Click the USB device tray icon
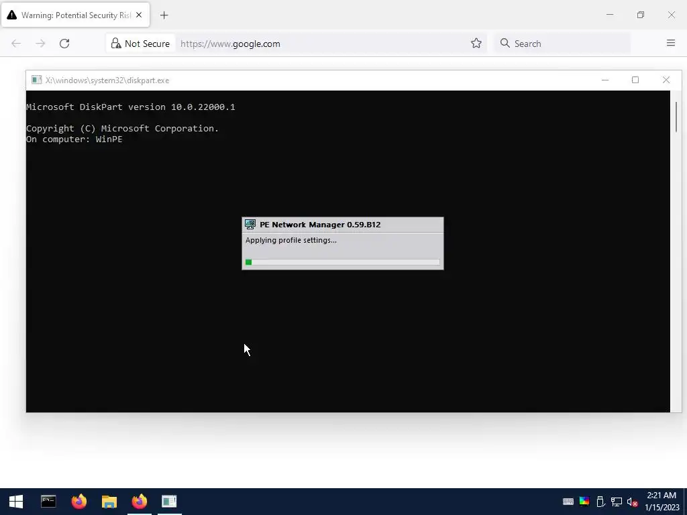The image size is (687, 515). [x=600, y=502]
